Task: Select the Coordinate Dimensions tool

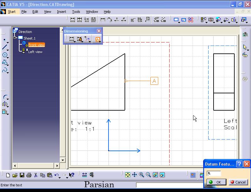Action: click(x=147, y=20)
